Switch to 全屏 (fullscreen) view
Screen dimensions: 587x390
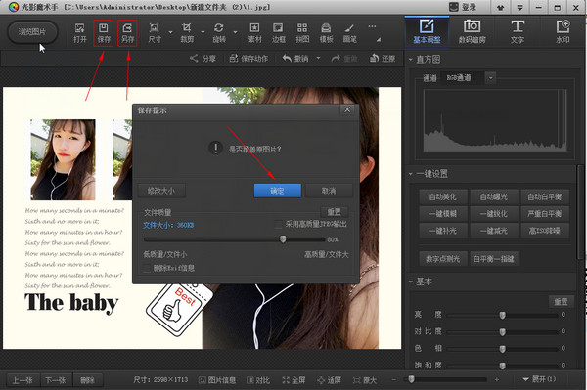click(293, 380)
